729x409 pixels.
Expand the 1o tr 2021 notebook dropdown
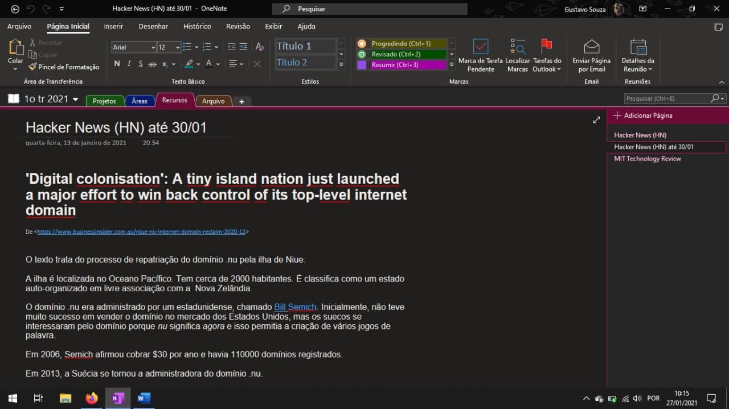point(76,100)
